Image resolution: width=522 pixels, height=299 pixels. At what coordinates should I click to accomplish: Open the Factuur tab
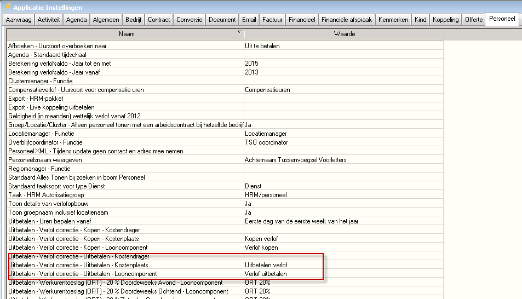272,20
